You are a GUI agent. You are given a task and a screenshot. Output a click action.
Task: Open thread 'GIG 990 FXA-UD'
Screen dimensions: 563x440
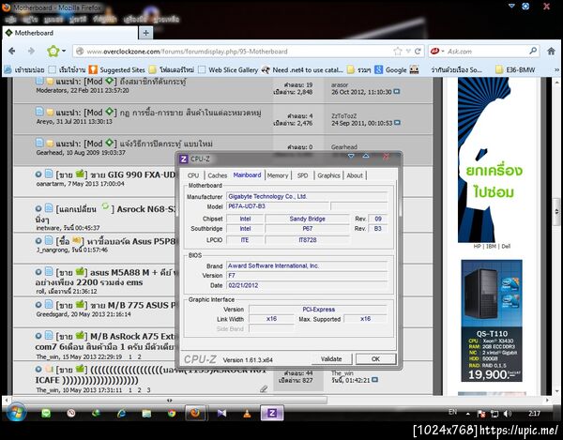point(133,175)
